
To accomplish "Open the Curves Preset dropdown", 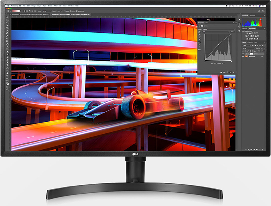I will tap(219, 30).
